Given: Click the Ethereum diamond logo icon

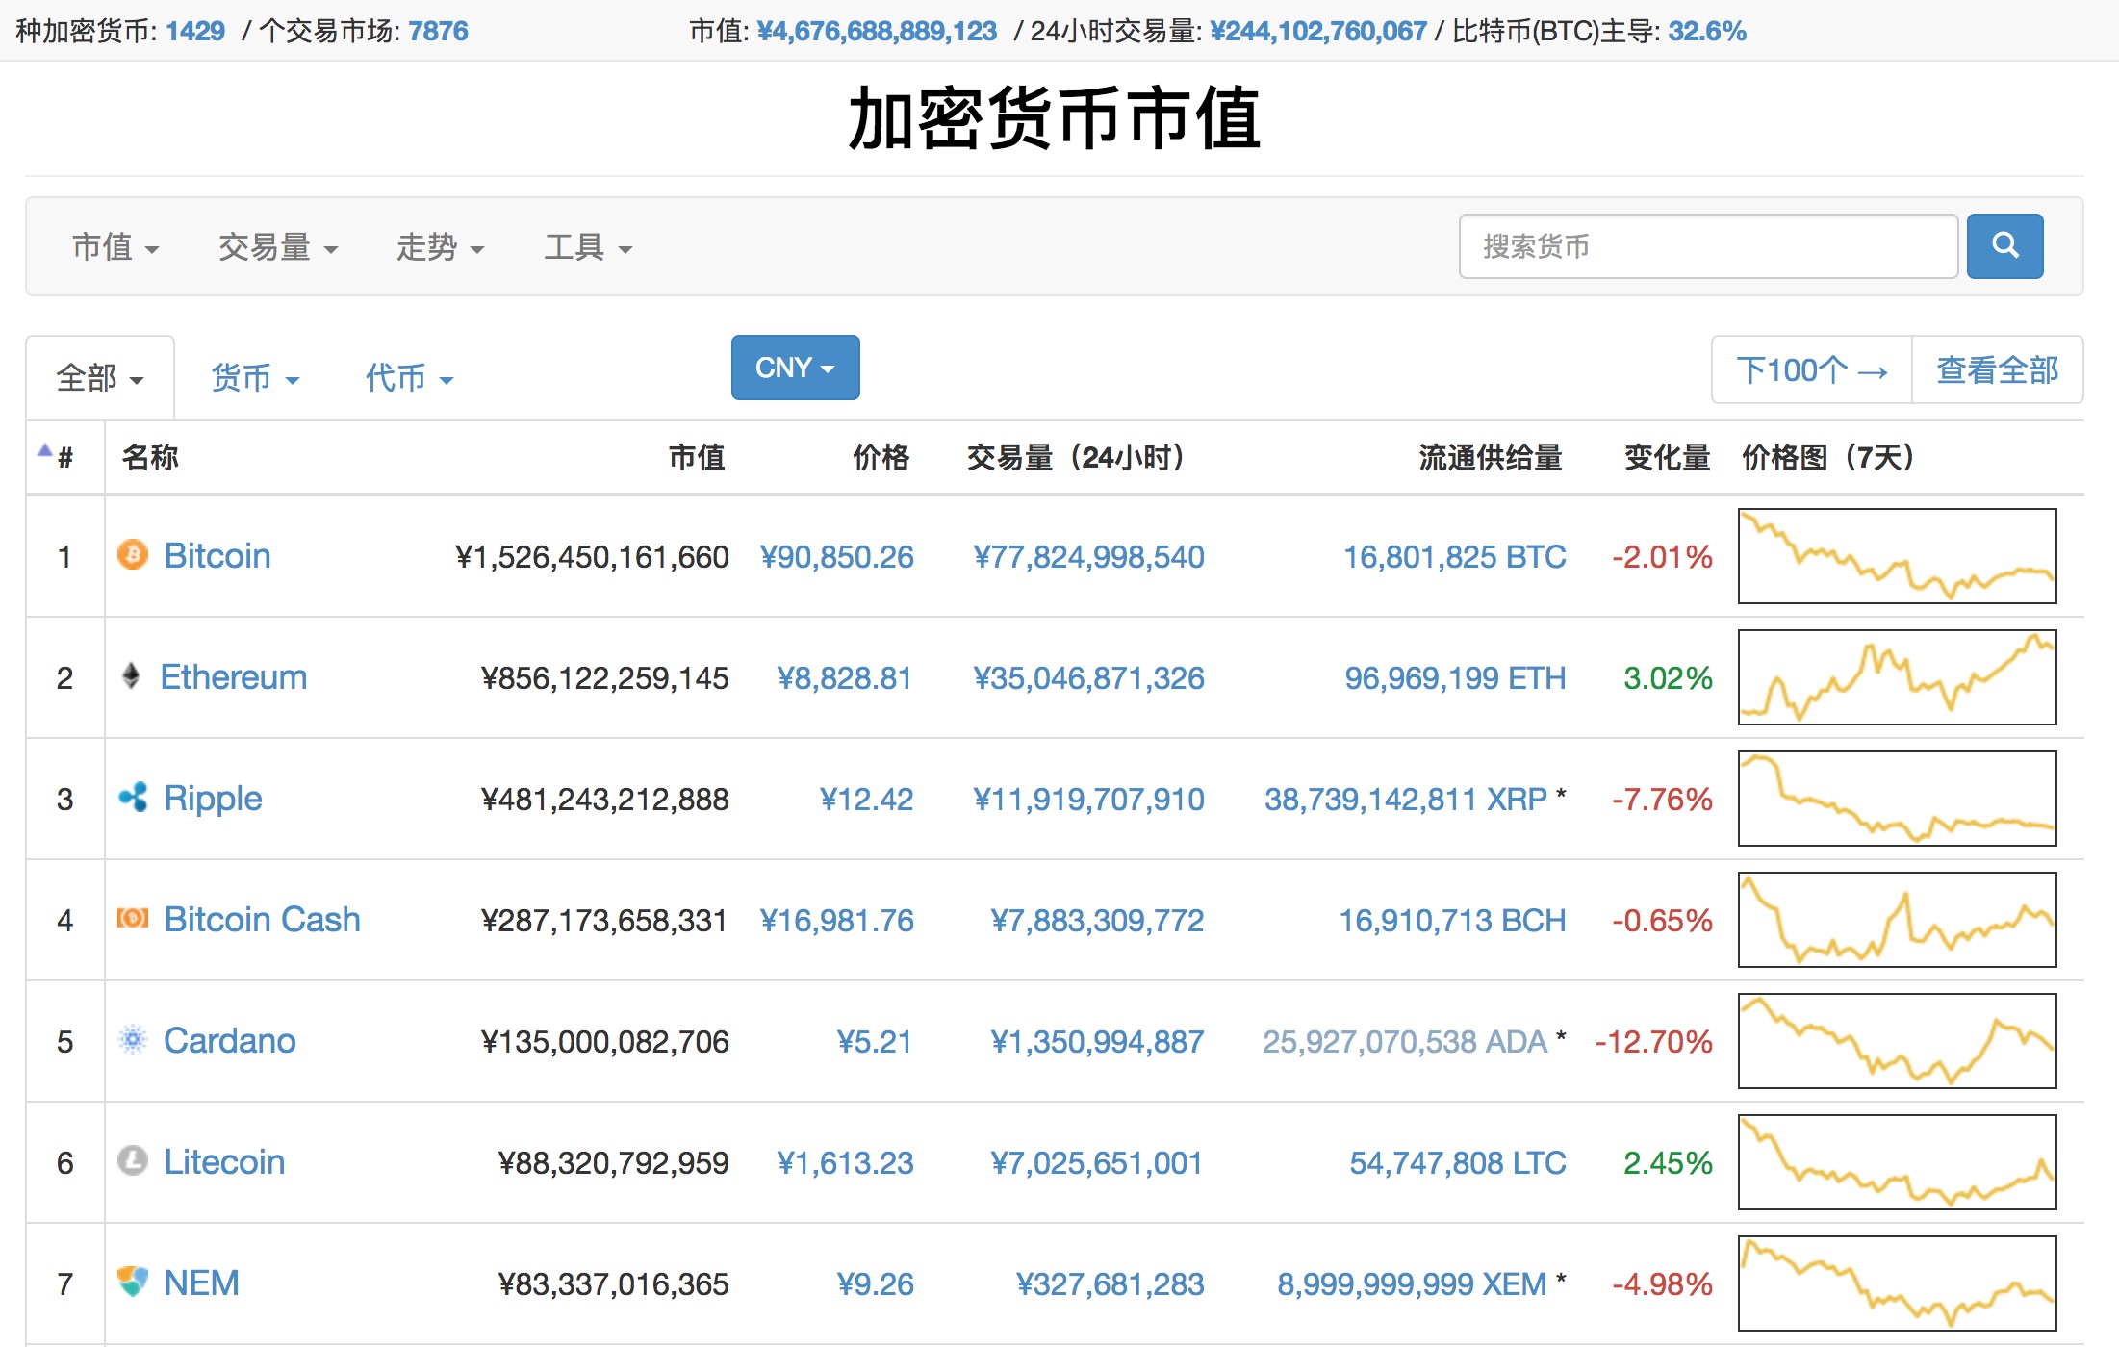Looking at the screenshot, I should 132,676.
